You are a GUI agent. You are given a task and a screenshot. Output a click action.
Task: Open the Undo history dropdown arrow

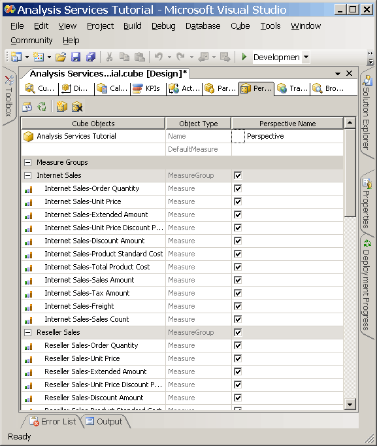[169, 57]
